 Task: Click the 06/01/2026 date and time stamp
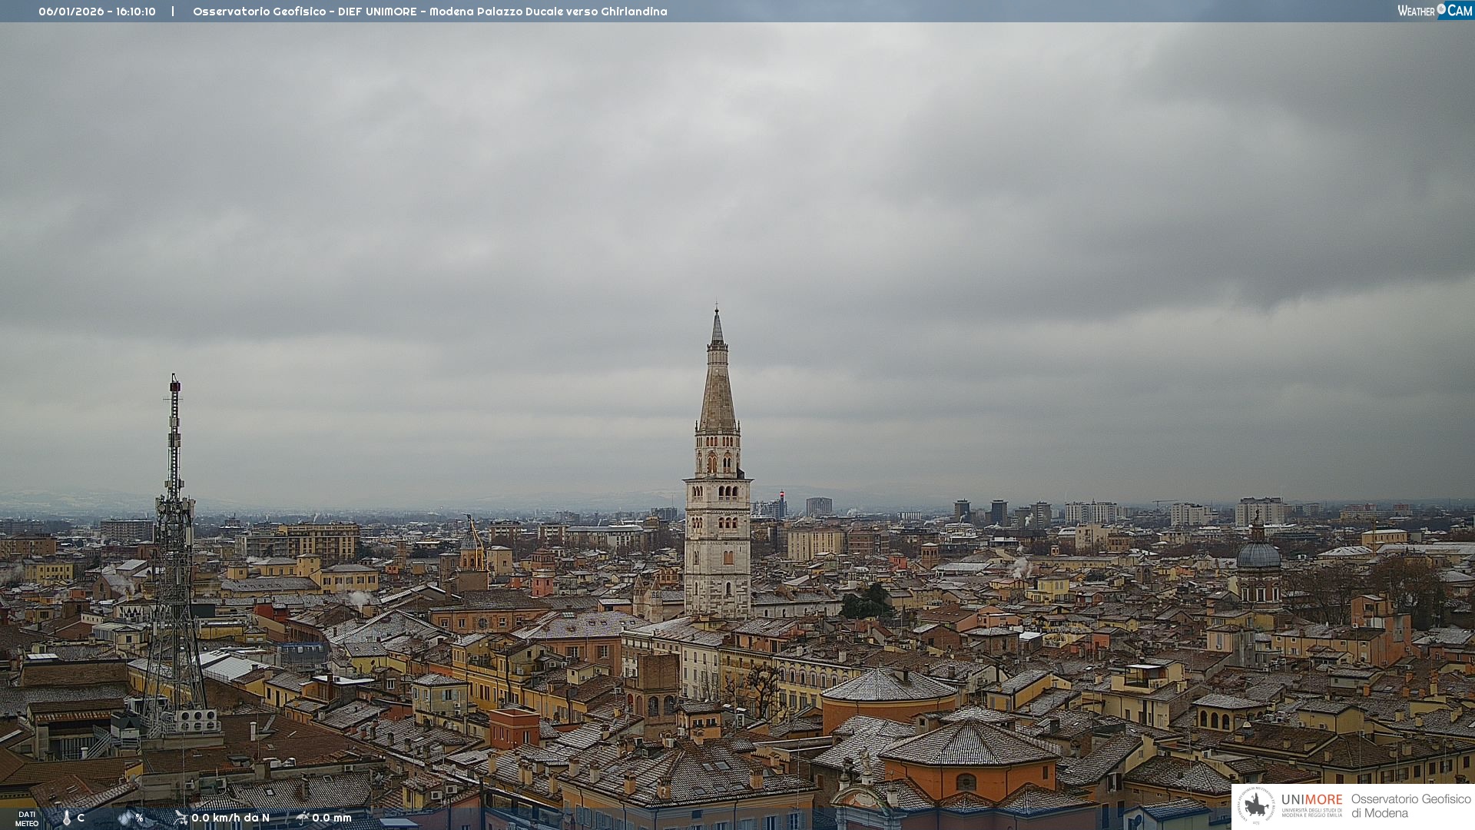pyautogui.click(x=97, y=12)
